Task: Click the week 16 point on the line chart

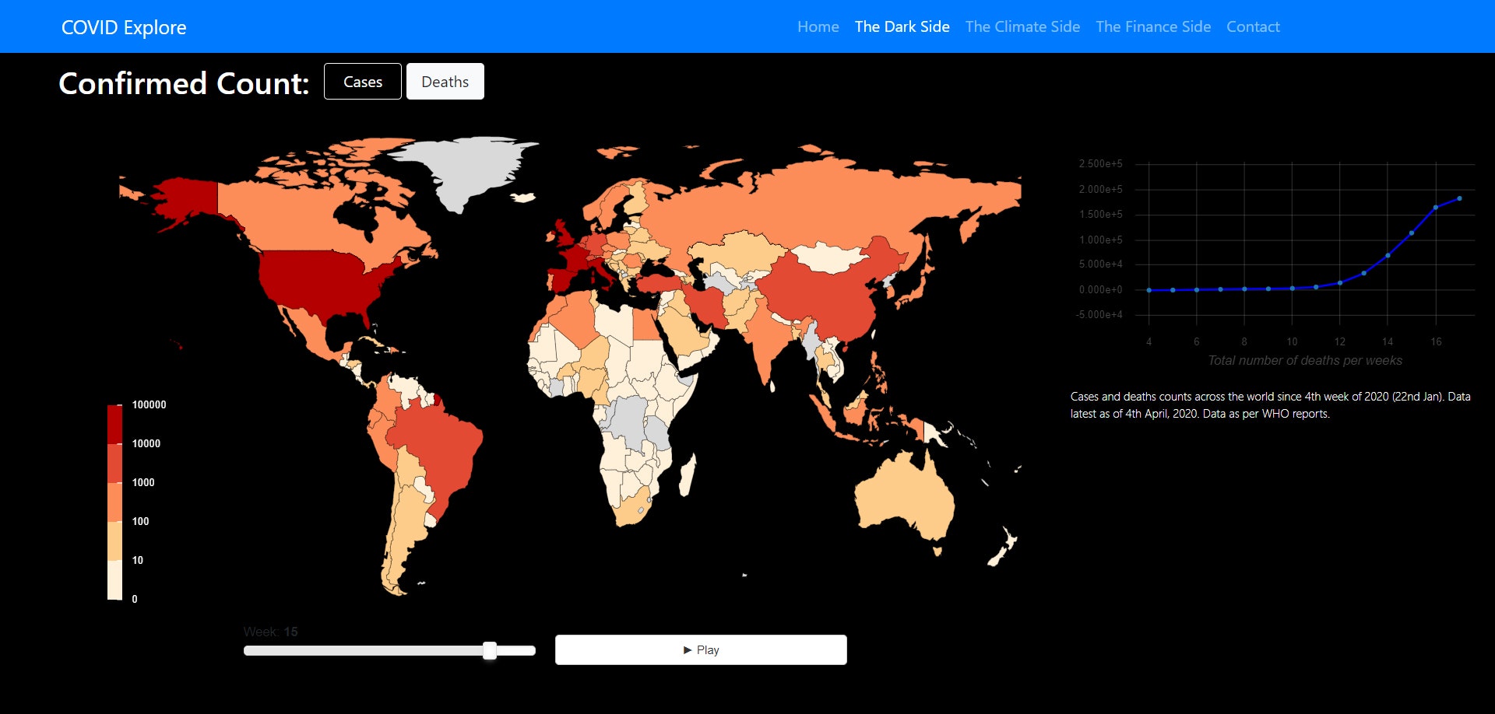Action: point(1436,208)
